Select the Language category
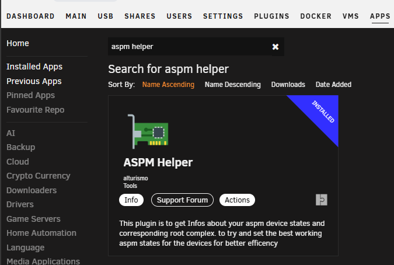This screenshot has width=394, height=265. (x=25, y=247)
